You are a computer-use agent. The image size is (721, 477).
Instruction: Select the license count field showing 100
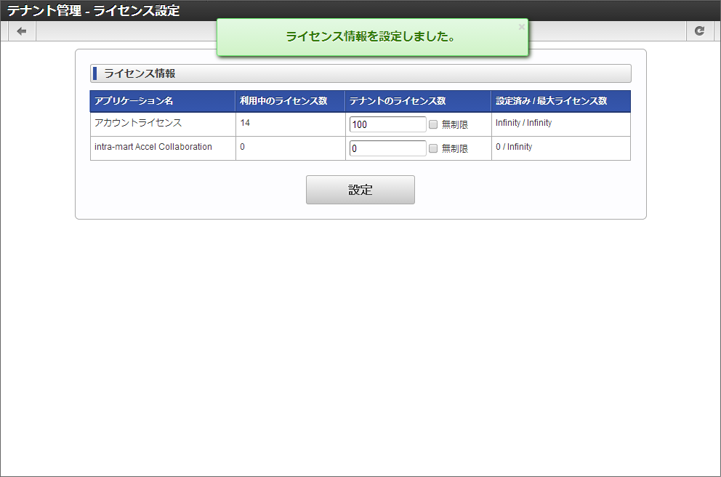[387, 123]
